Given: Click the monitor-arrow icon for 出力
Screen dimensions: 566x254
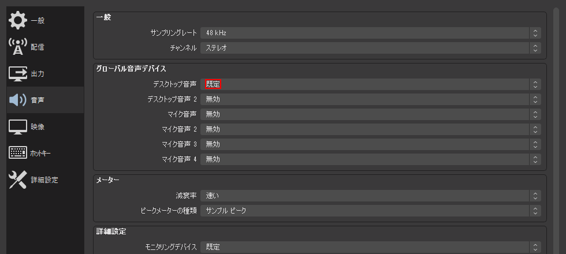Looking at the screenshot, I should [18, 74].
